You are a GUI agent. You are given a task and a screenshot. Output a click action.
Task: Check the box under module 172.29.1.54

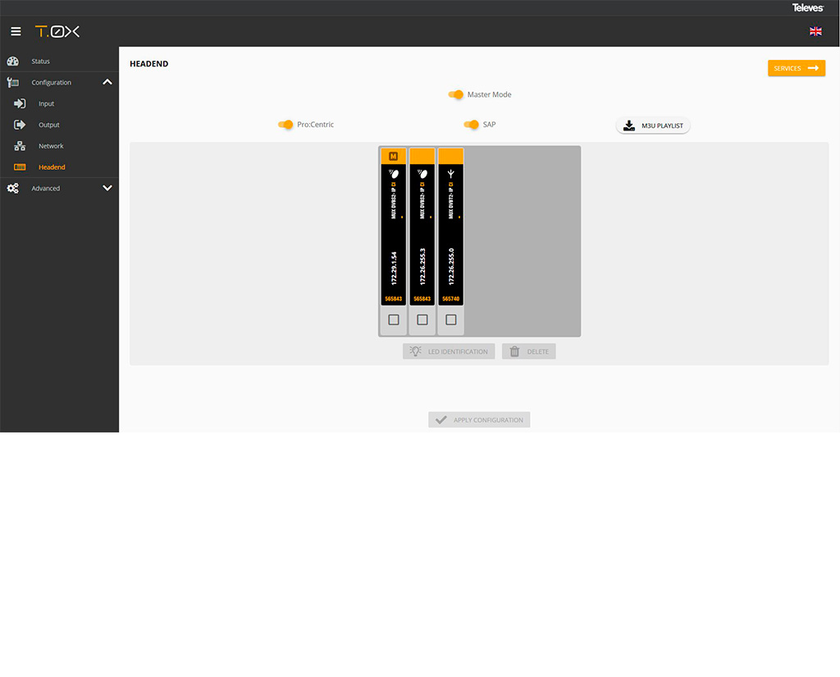(x=394, y=319)
